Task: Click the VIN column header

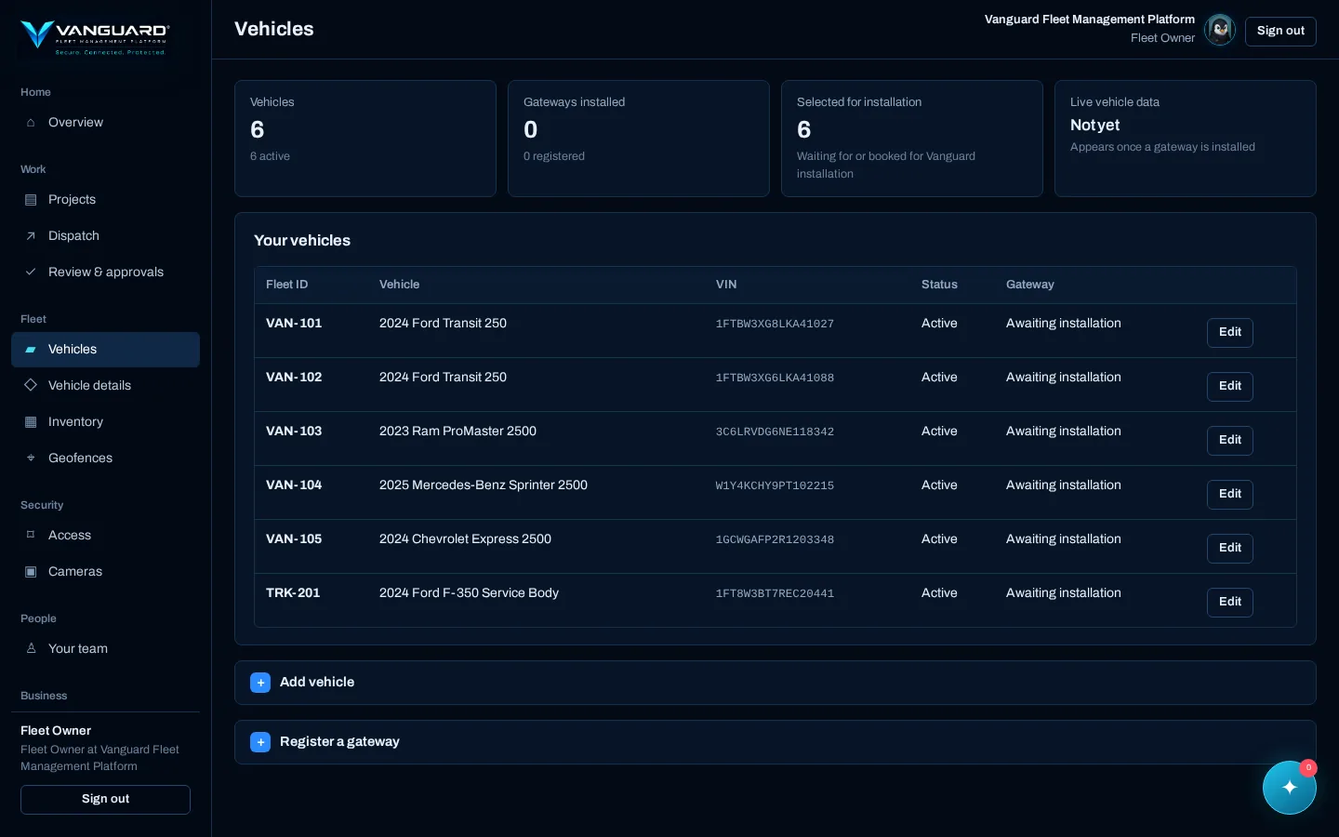Action: 726,285
